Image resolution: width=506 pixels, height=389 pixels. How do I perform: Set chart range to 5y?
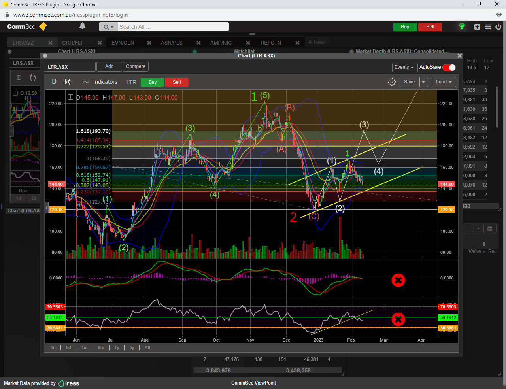point(132,347)
